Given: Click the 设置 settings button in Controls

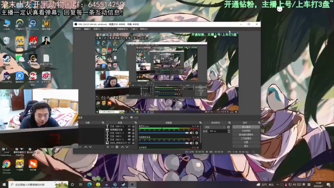Looking at the screenshot, I should click(246, 142).
